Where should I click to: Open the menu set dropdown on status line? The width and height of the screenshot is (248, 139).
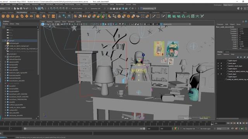[x=5, y=8]
